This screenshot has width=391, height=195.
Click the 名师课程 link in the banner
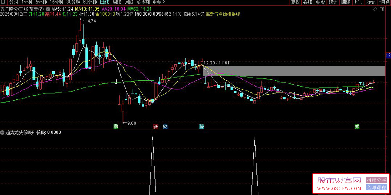click(376, 188)
